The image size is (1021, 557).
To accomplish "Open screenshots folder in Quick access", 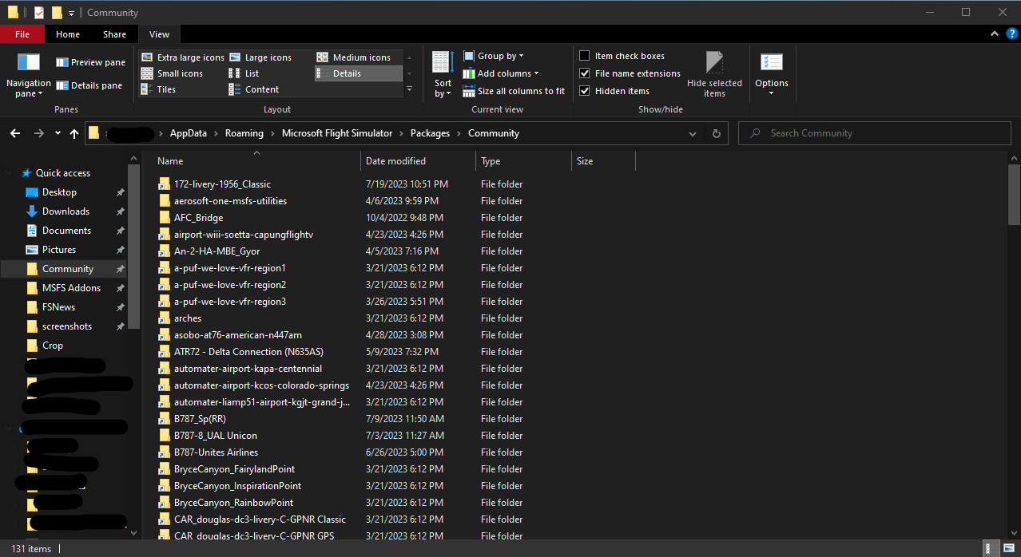I will click(67, 326).
